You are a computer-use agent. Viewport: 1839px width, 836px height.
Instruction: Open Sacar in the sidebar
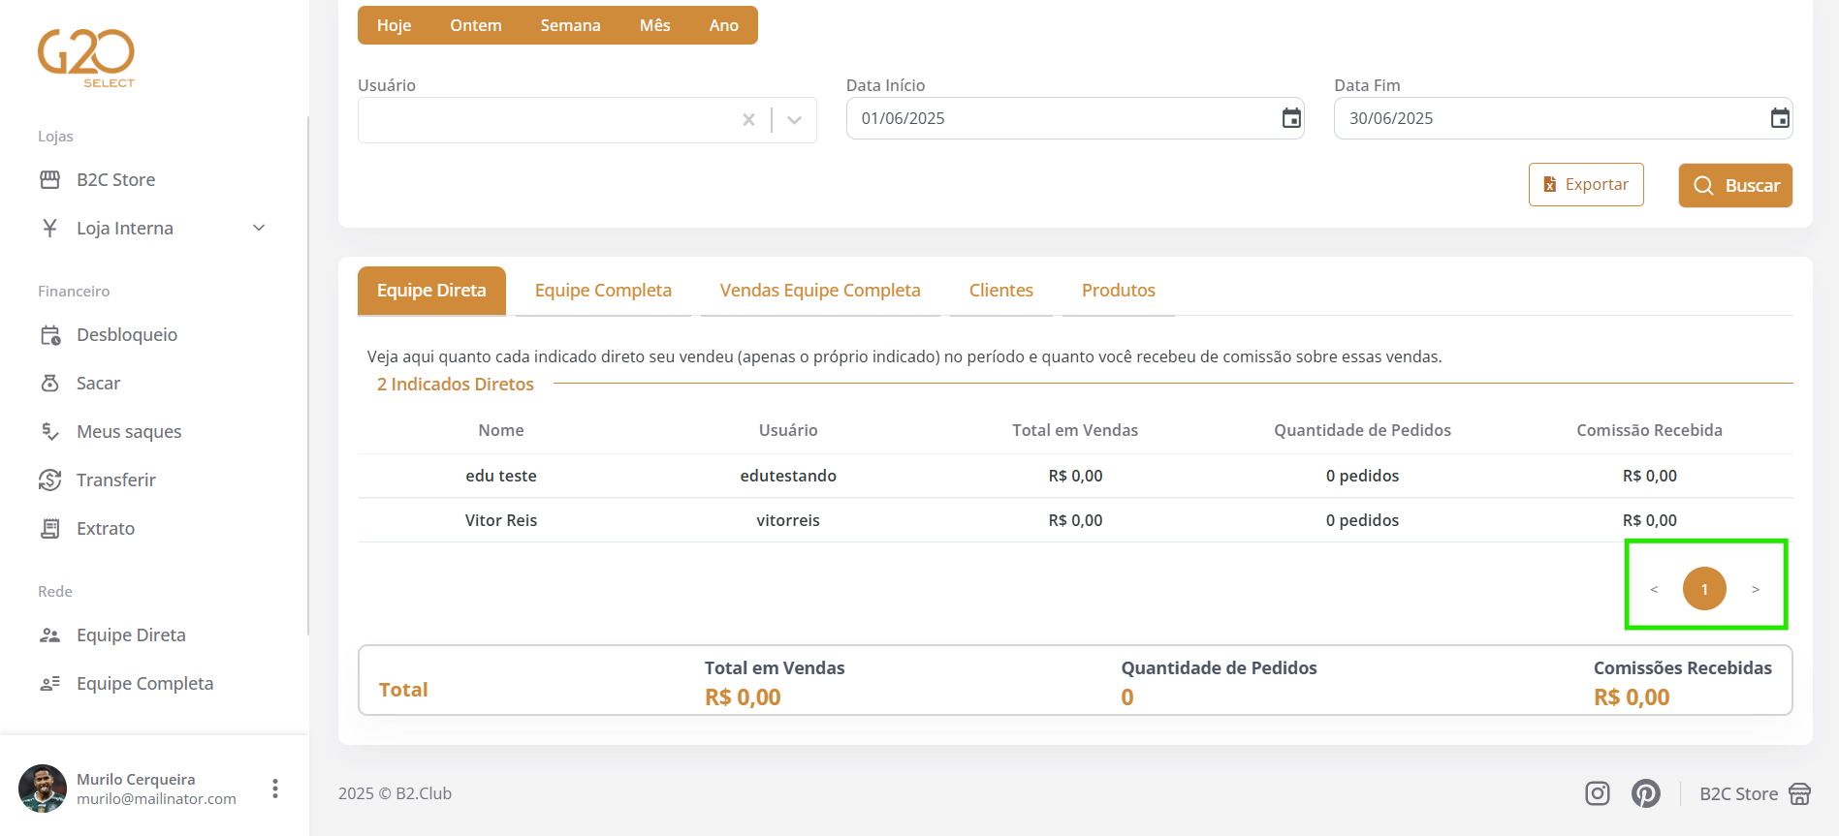(x=98, y=384)
